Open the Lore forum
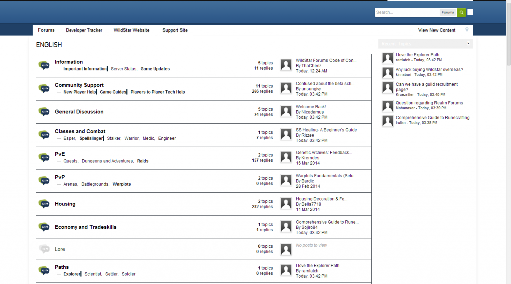 (x=60, y=249)
